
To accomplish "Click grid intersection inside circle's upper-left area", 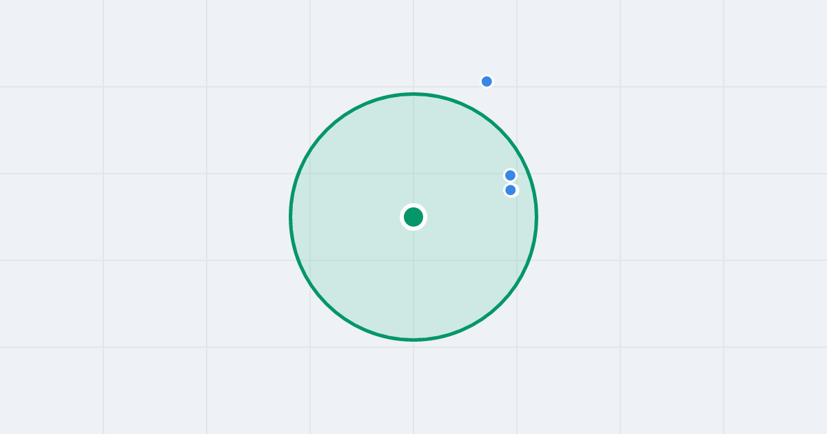I will point(310,174).
